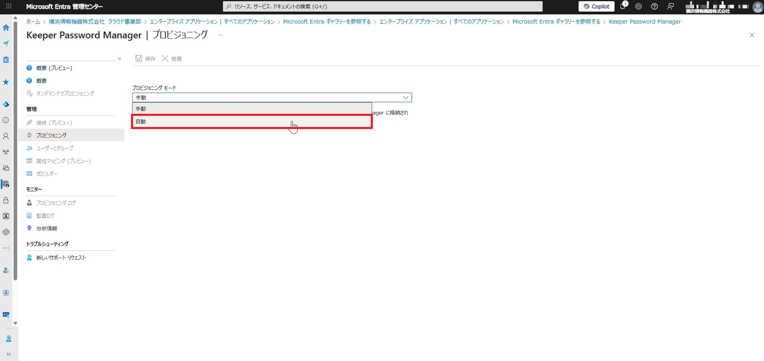764x361 pixels.
Task: Open notifications bell icon
Action: click(623, 7)
